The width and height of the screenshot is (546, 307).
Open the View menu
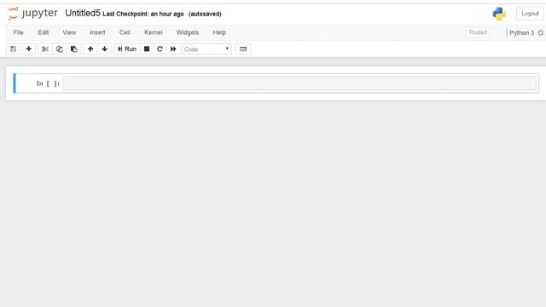pyautogui.click(x=69, y=32)
